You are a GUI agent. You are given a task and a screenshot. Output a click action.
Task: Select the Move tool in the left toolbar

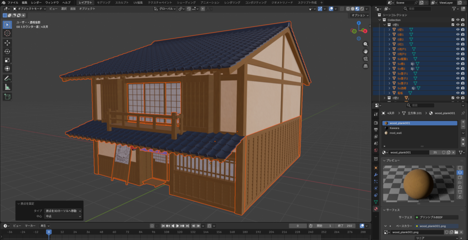(7, 43)
